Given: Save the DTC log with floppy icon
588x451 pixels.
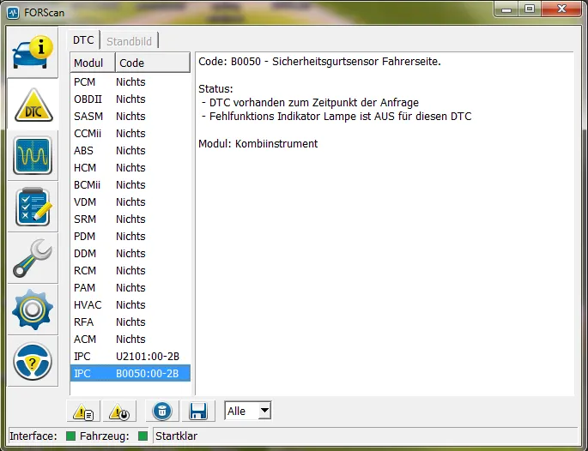Looking at the screenshot, I should [199, 412].
